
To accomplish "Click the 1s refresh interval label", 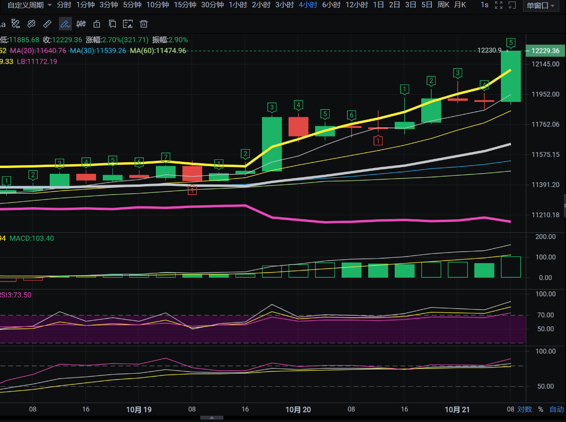I will tap(484, 5).
